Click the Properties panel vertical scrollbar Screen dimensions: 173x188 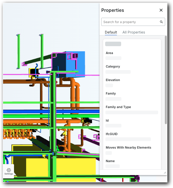[166, 80]
